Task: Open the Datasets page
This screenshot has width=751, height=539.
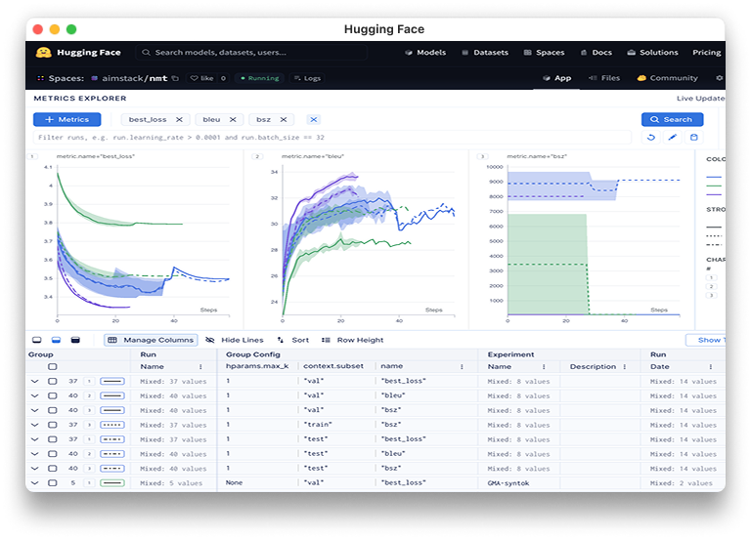Action: [485, 52]
